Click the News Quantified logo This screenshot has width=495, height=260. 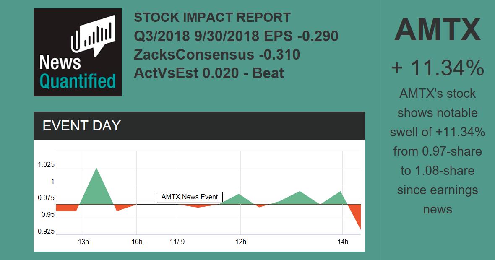pos(77,52)
